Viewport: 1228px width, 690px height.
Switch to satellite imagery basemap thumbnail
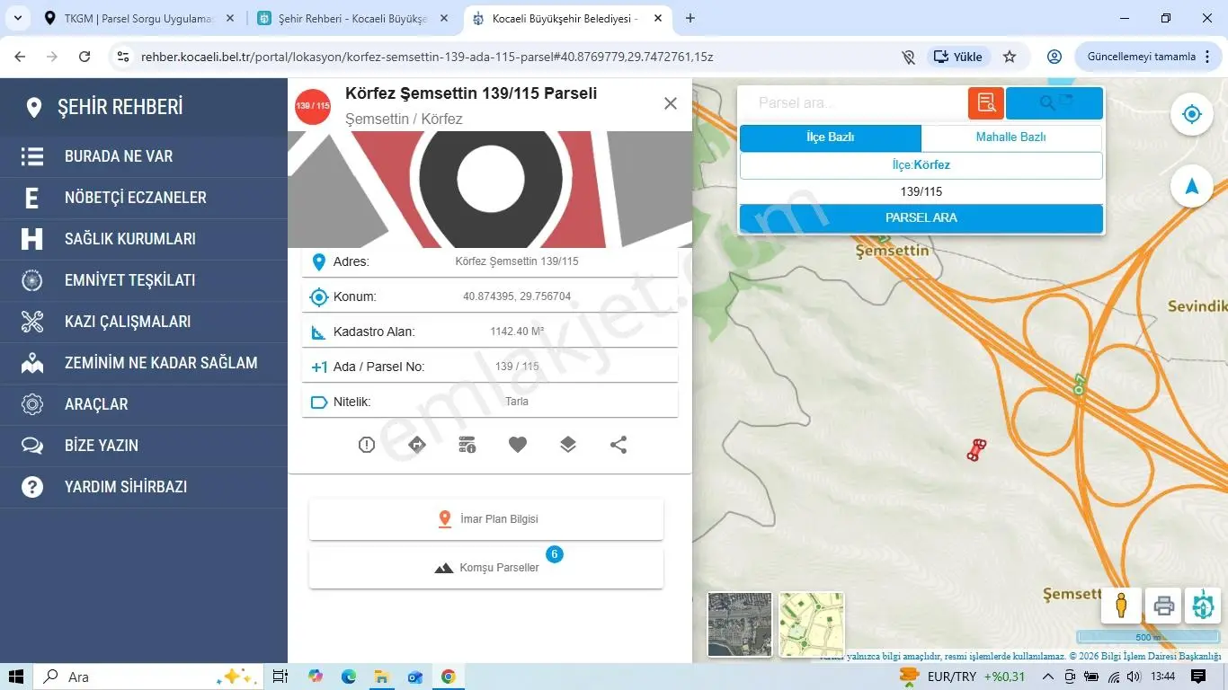point(740,624)
